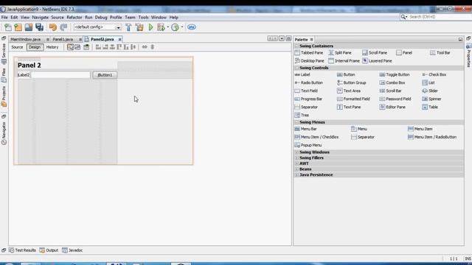Viewport: 472px width, 265px height.
Task: Expand the Java Persistence section
Action: 296,175
